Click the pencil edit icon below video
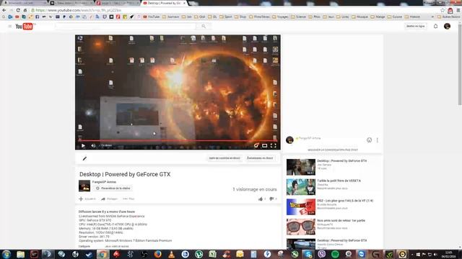Viewport: 462px width, 259px height. (84, 158)
